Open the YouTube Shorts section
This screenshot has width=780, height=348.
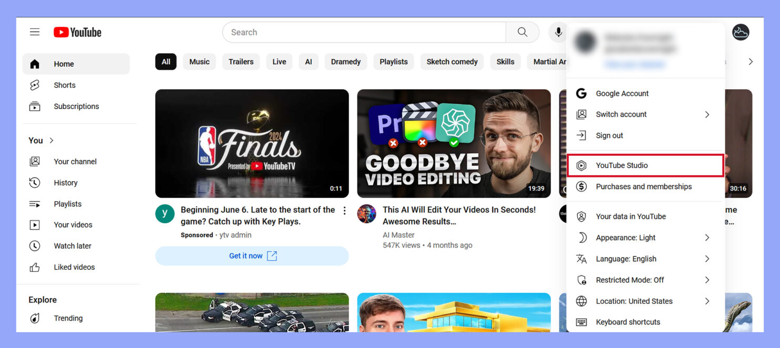(64, 85)
